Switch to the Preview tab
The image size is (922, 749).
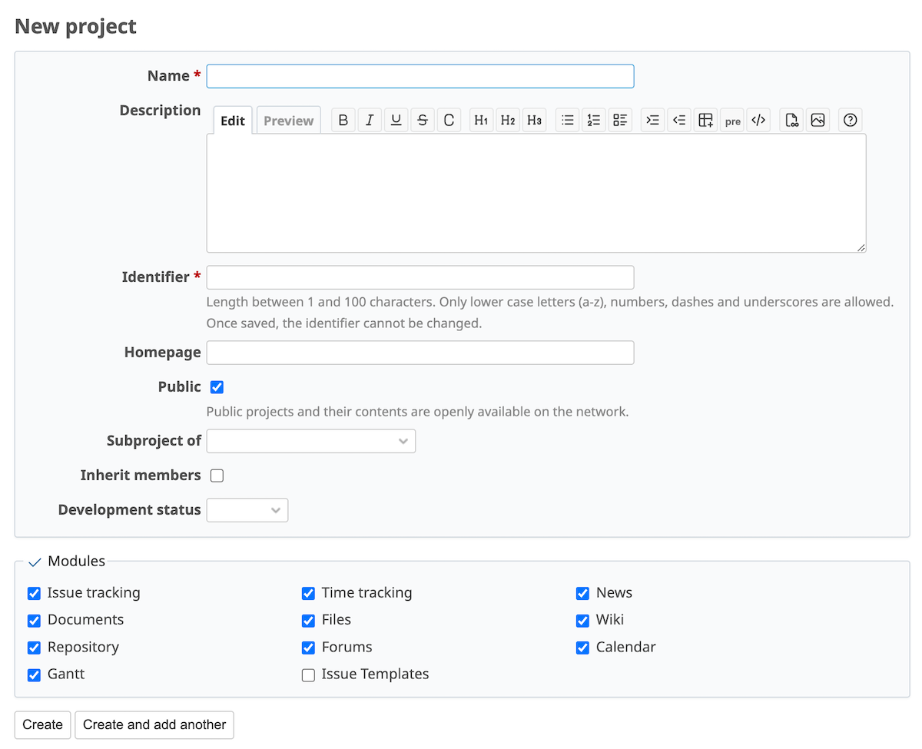click(288, 120)
